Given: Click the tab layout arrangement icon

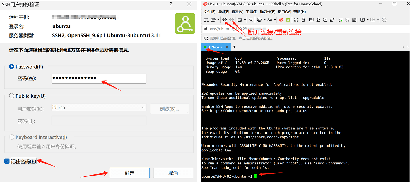Looking at the screenshot, I should pyautogui.click(x=373, y=20).
